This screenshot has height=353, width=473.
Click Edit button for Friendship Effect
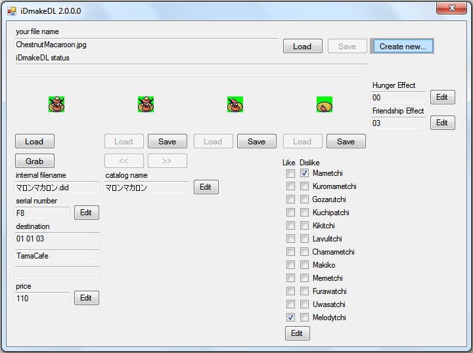pos(442,123)
